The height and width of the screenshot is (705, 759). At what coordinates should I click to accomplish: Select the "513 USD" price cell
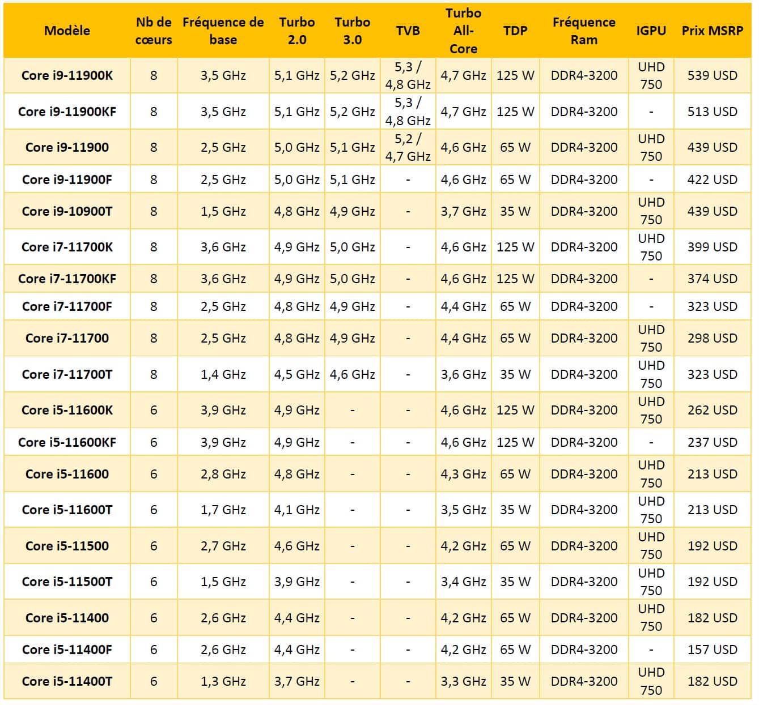713,112
